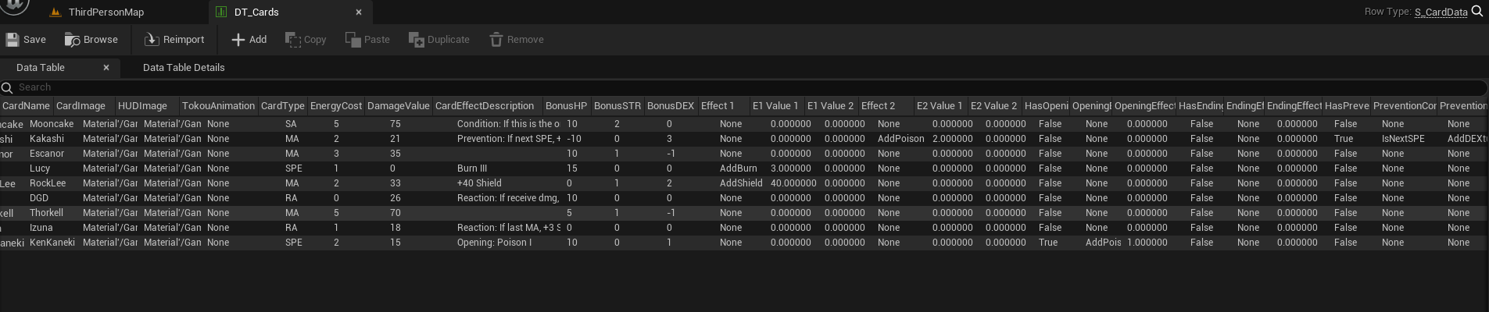Image resolution: width=1489 pixels, height=312 pixels.
Task: Reimport the data table
Action: pyautogui.click(x=152, y=40)
